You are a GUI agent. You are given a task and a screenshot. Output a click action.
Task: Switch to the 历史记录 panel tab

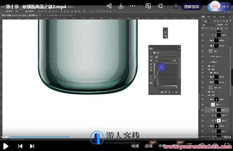221,17
